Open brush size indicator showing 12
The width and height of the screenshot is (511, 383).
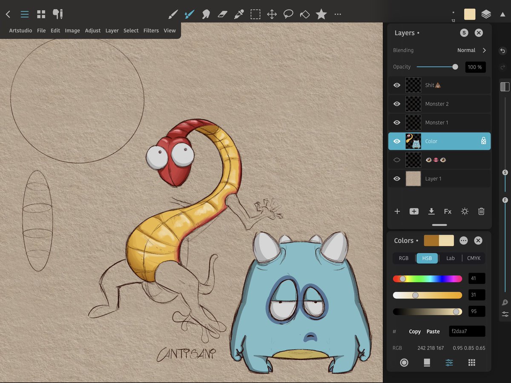tap(453, 16)
